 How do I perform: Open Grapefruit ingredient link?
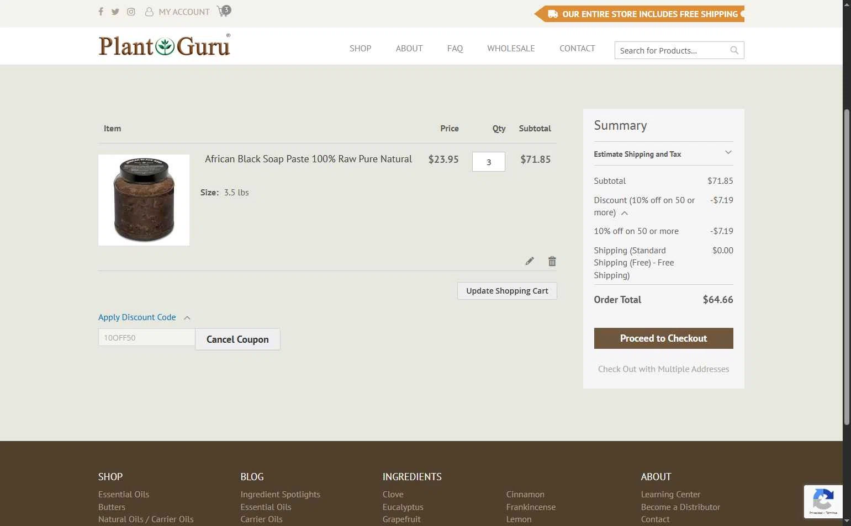[x=401, y=519]
